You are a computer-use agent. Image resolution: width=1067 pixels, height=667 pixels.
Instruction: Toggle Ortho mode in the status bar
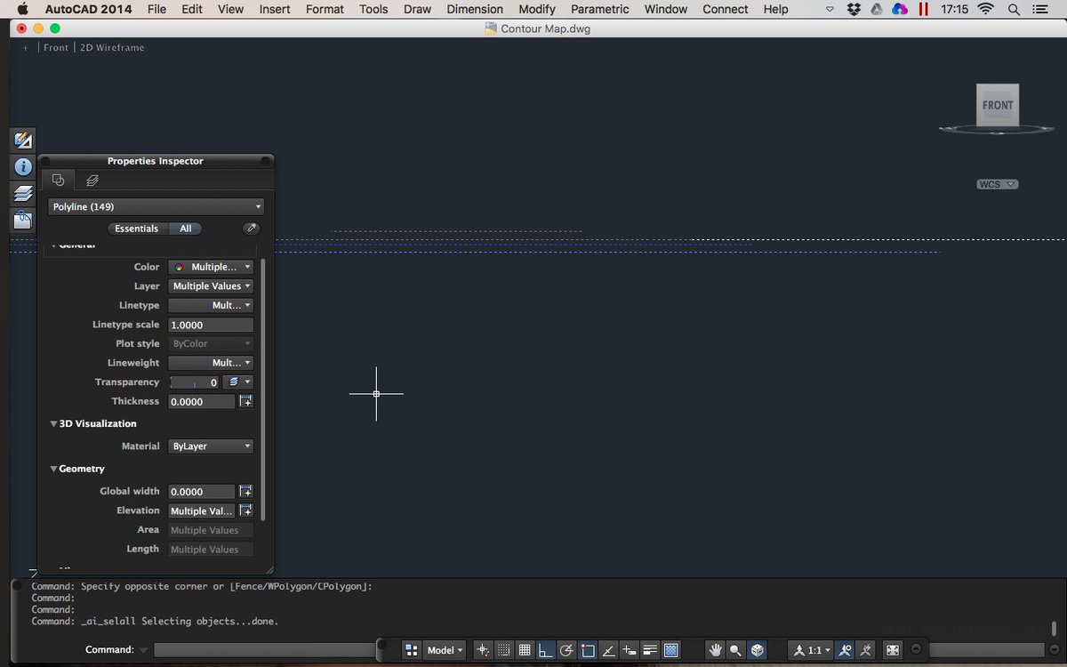coord(546,650)
